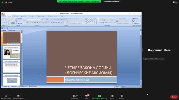Select star shape in shapes gallery
The height and width of the screenshot is (100, 179).
point(96,23)
